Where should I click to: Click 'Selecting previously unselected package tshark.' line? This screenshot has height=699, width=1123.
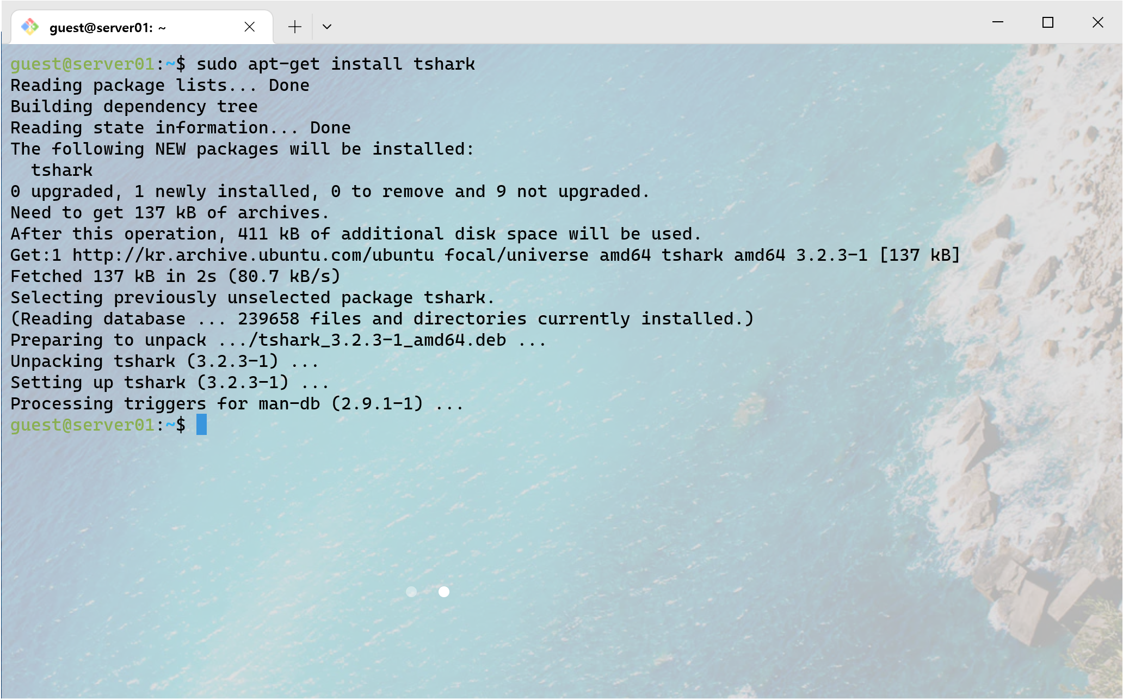[252, 297]
